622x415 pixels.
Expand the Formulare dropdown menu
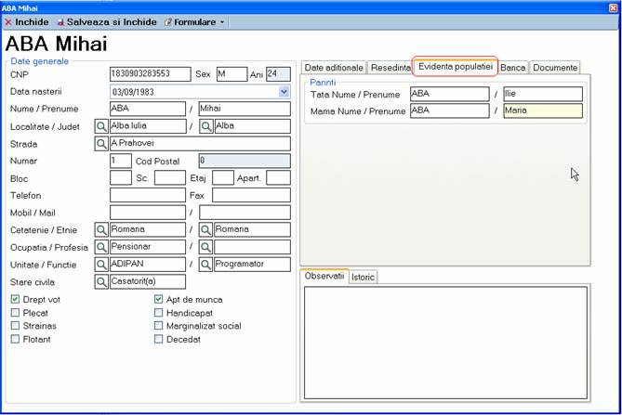click(x=194, y=21)
